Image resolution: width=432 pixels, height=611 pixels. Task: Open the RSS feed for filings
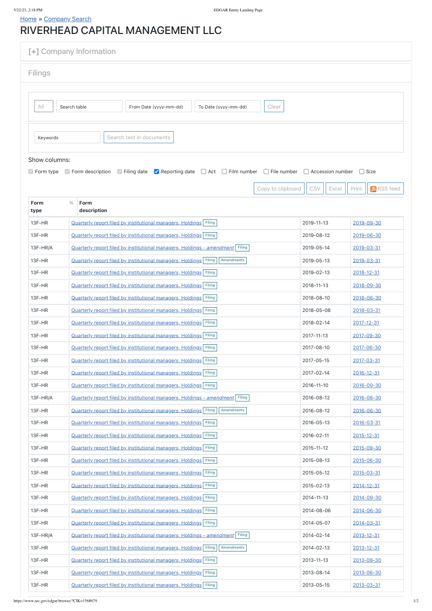(385, 188)
